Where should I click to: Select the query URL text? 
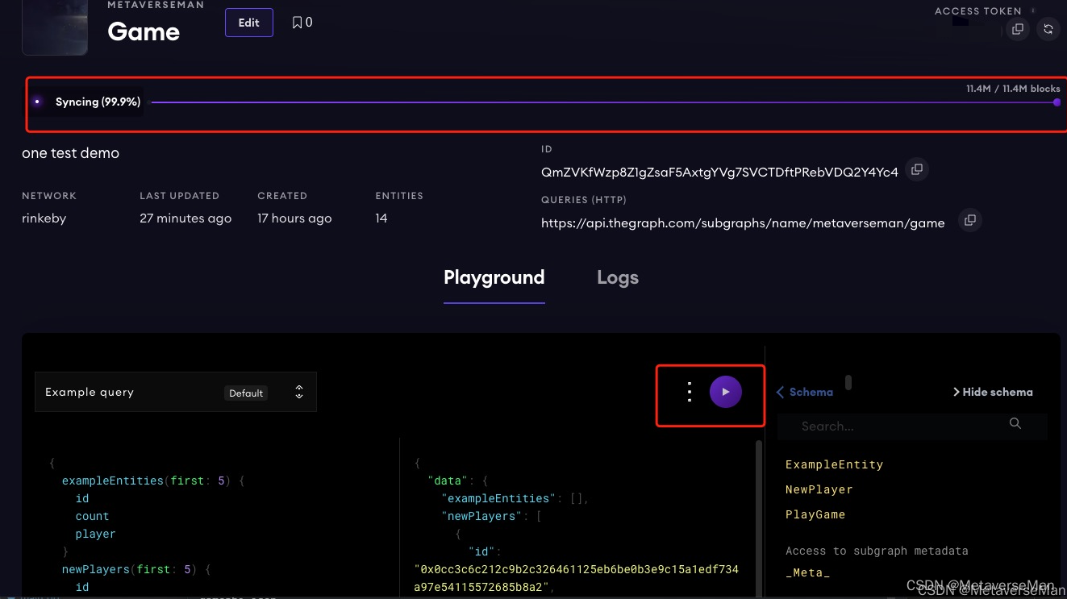[x=743, y=223]
